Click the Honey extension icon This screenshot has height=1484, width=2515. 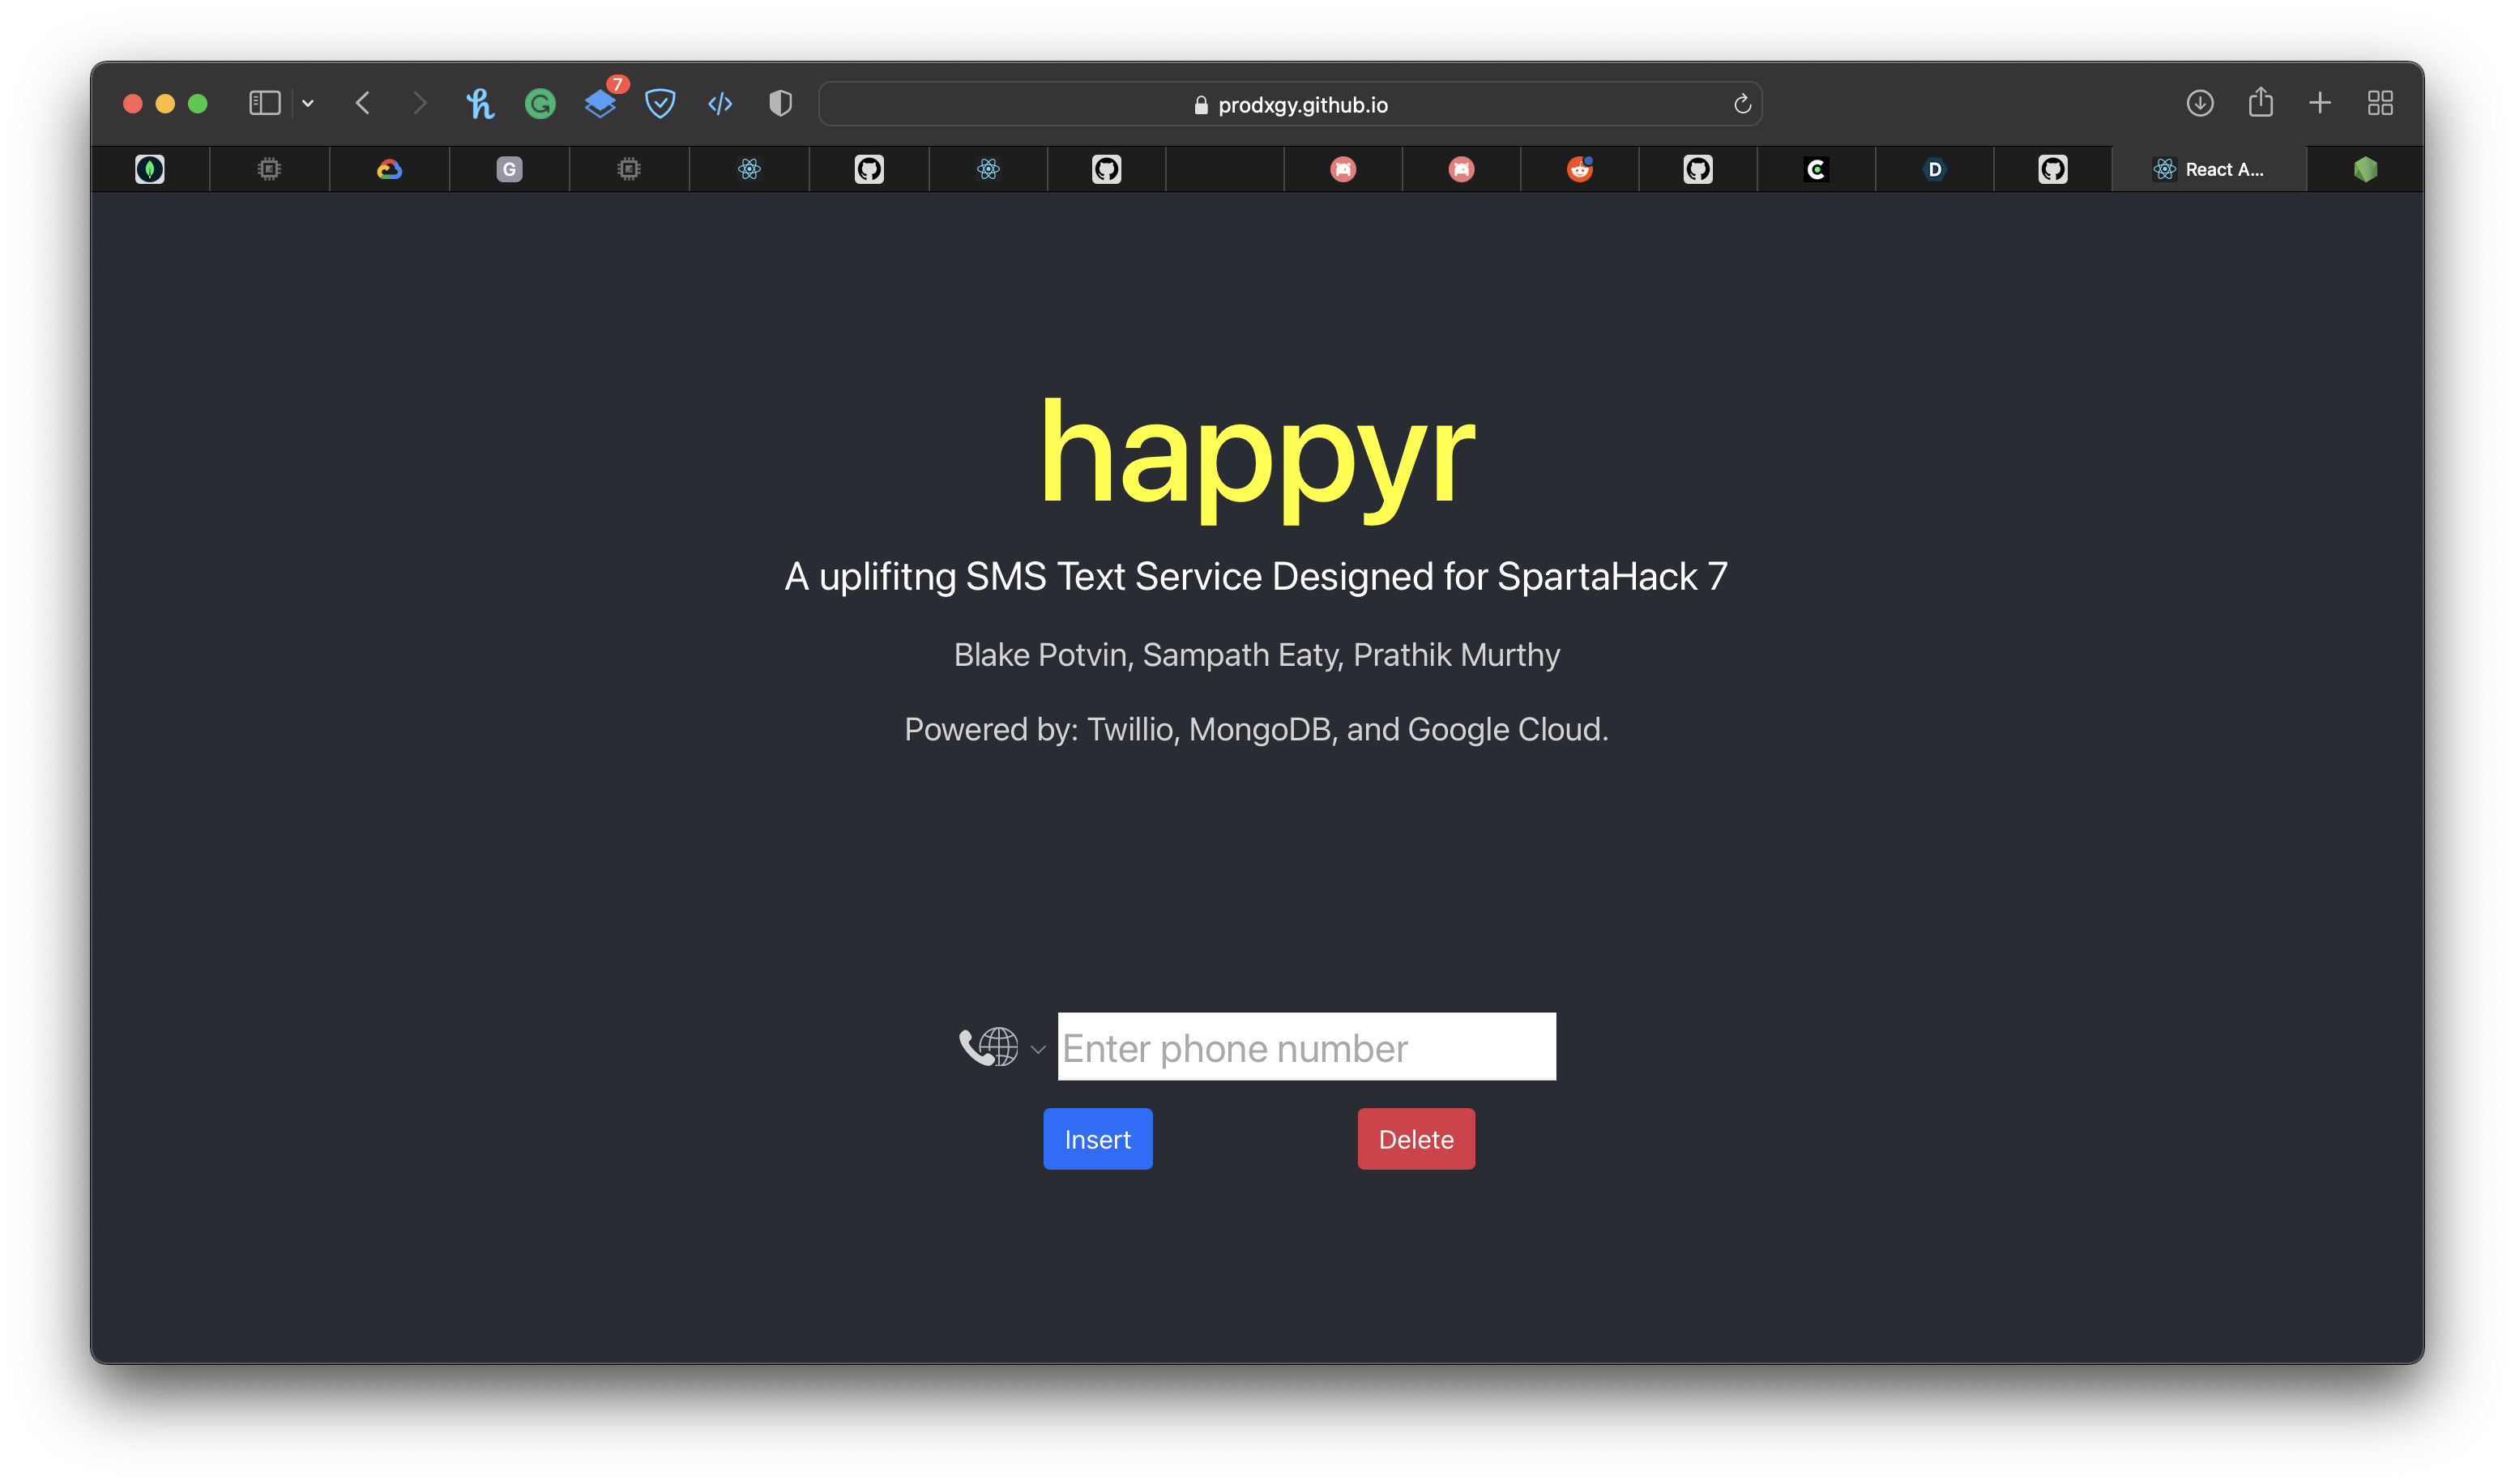tap(480, 104)
